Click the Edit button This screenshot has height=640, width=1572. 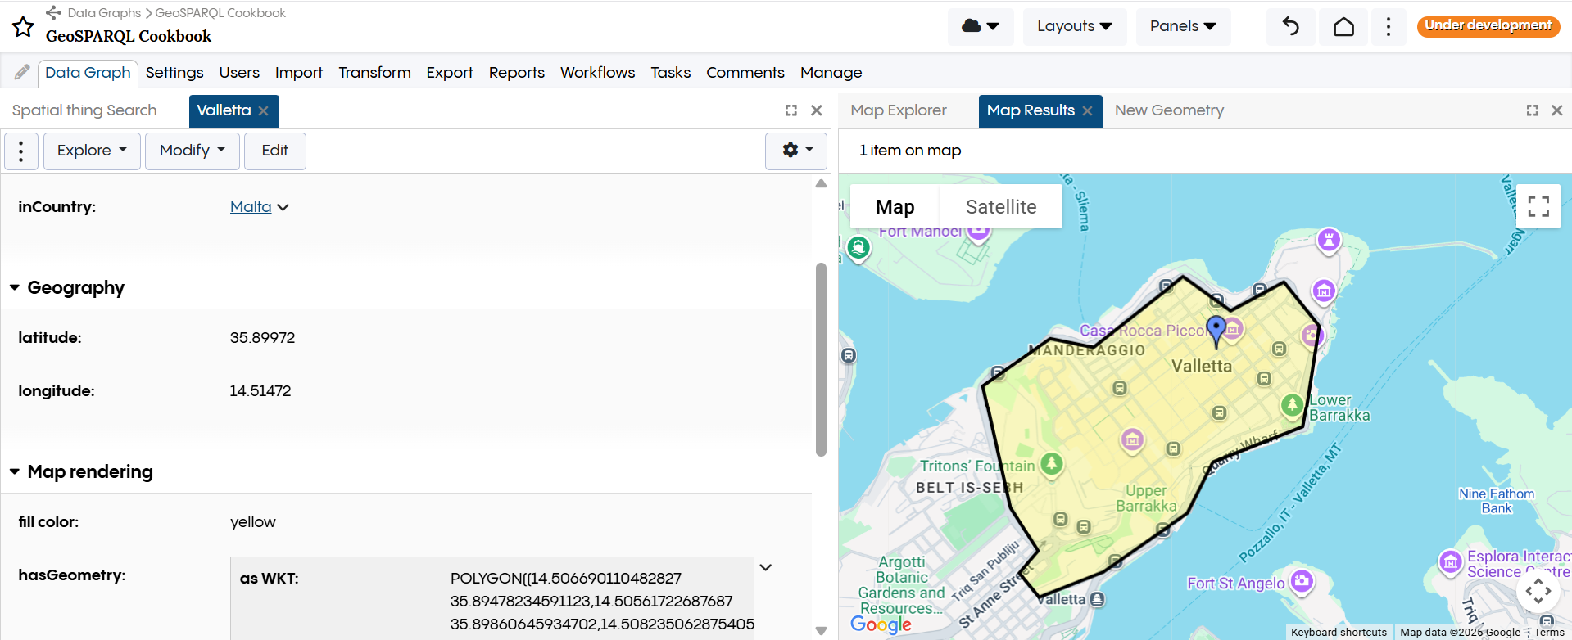(x=274, y=151)
